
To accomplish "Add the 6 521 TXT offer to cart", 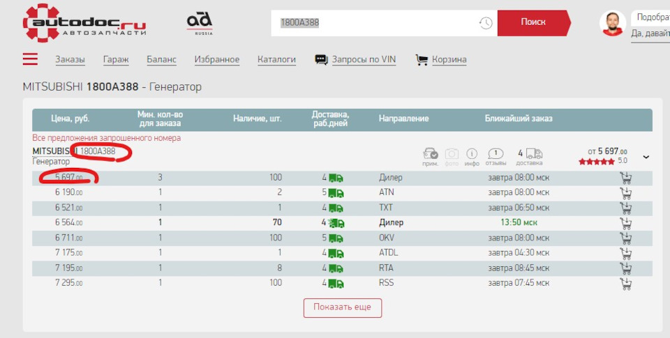I will coord(626,208).
